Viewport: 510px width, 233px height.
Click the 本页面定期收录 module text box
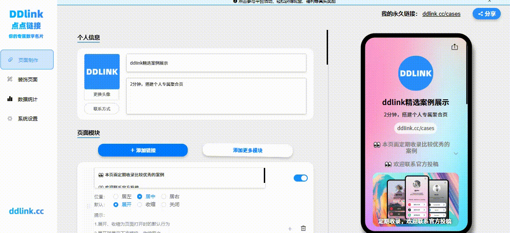pyautogui.click(x=179, y=178)
